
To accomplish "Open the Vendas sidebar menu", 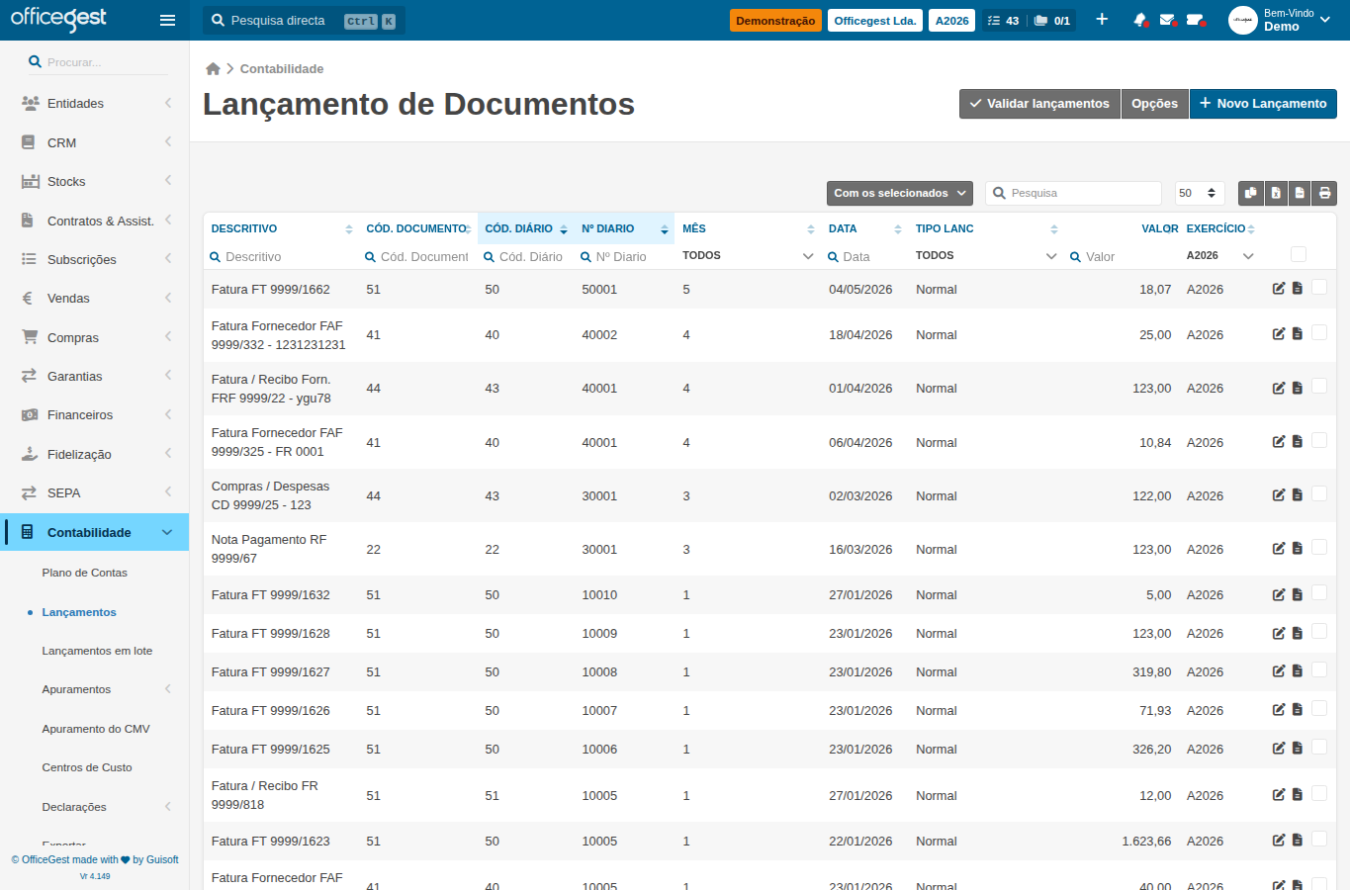I will 95,298.
